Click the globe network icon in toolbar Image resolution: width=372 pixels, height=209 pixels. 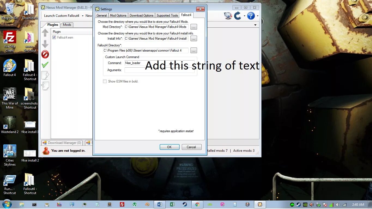[228, 16]
